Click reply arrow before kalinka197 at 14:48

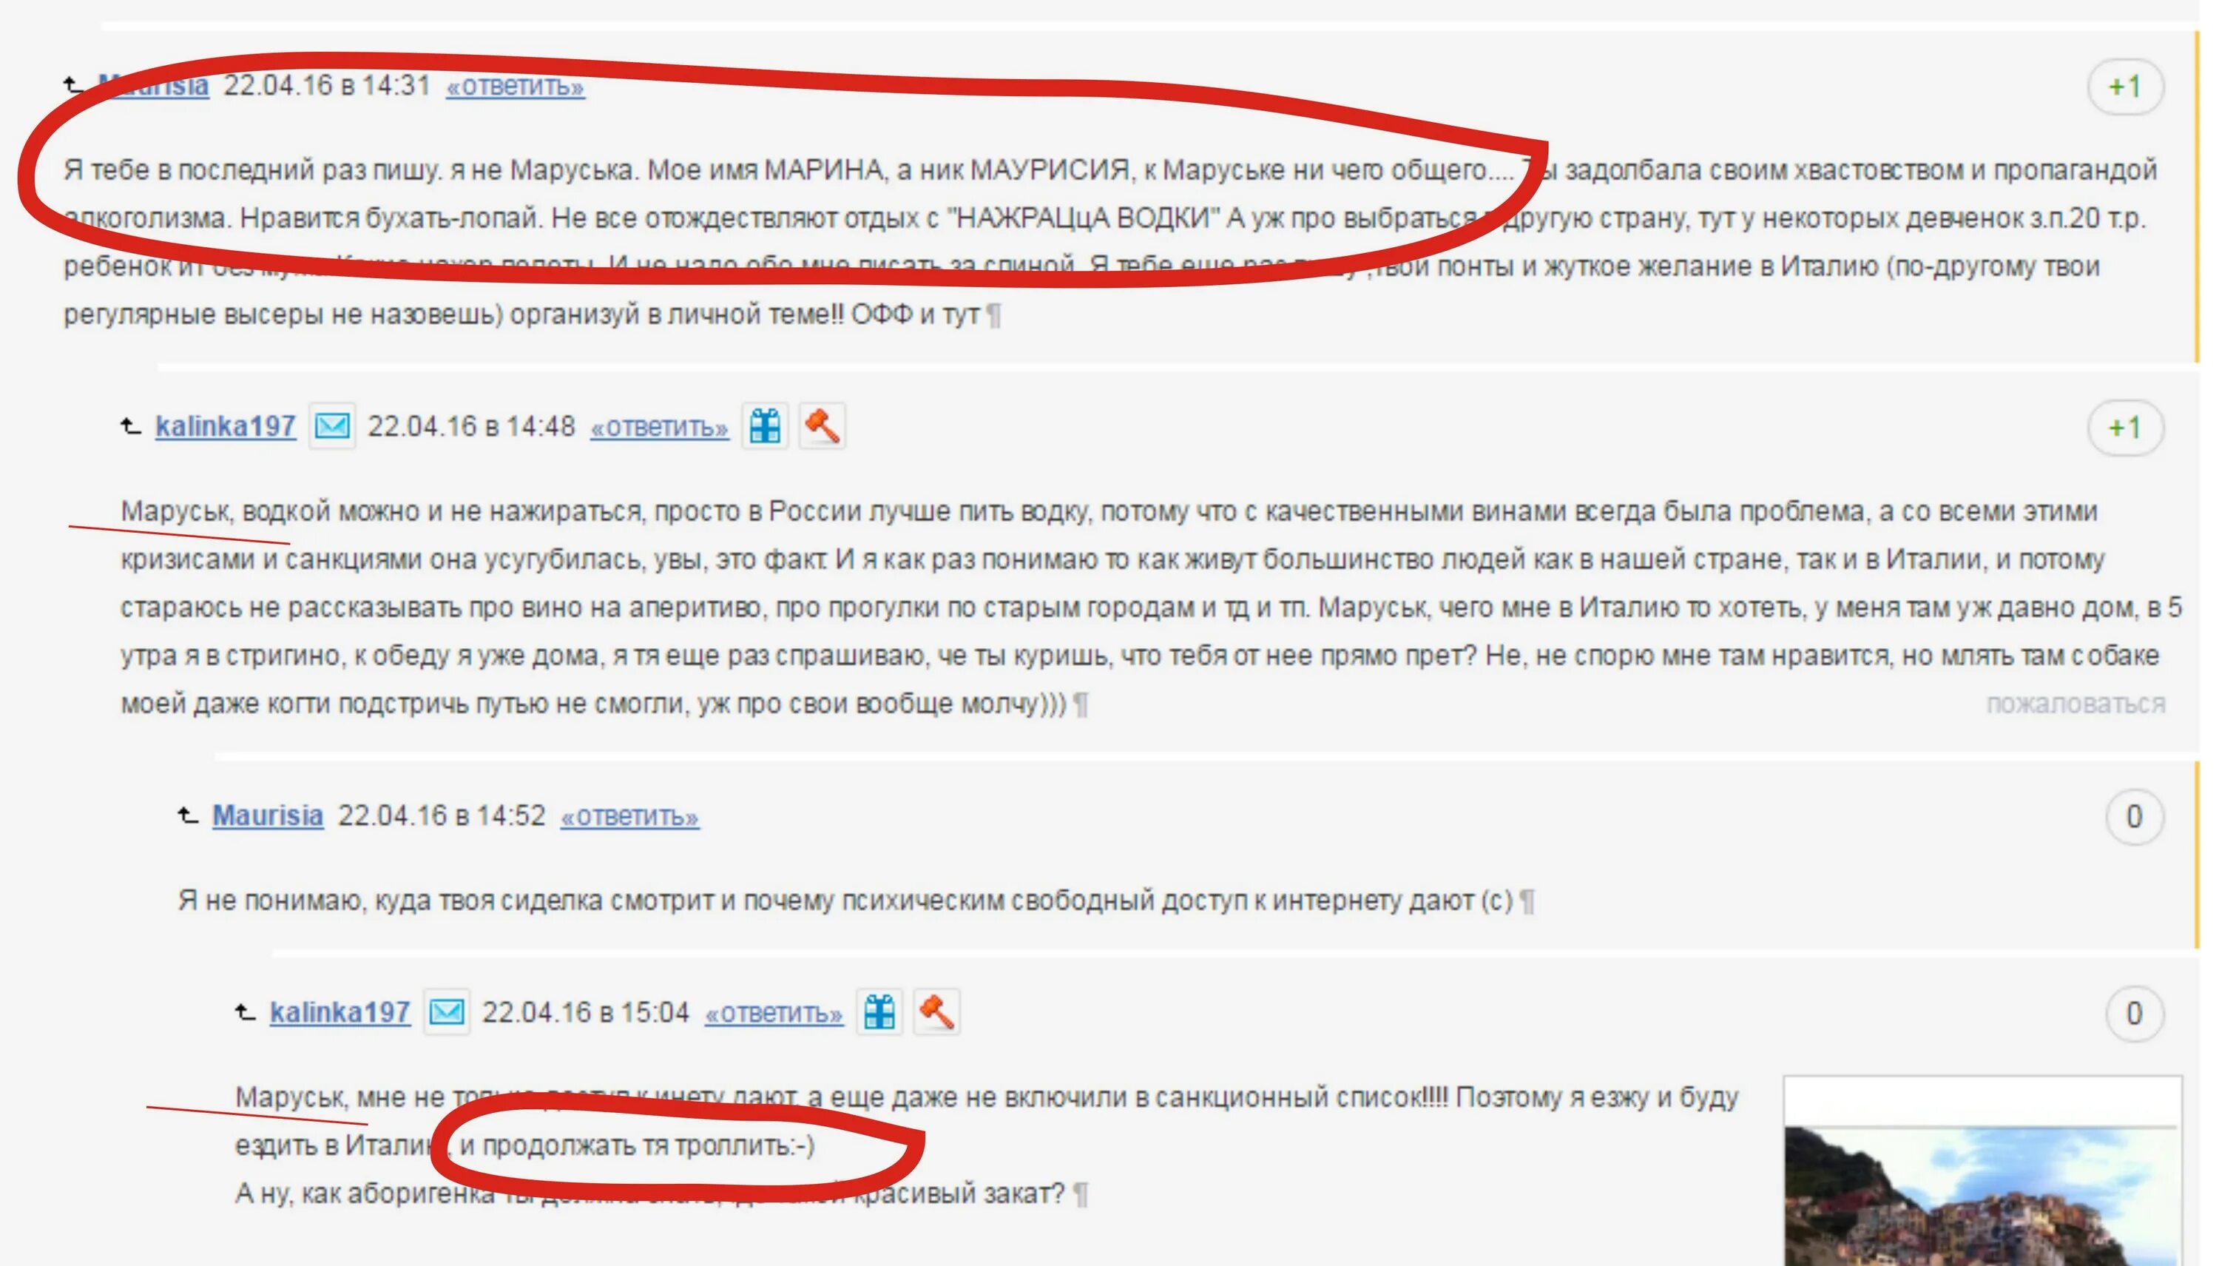tap(130, 426)
